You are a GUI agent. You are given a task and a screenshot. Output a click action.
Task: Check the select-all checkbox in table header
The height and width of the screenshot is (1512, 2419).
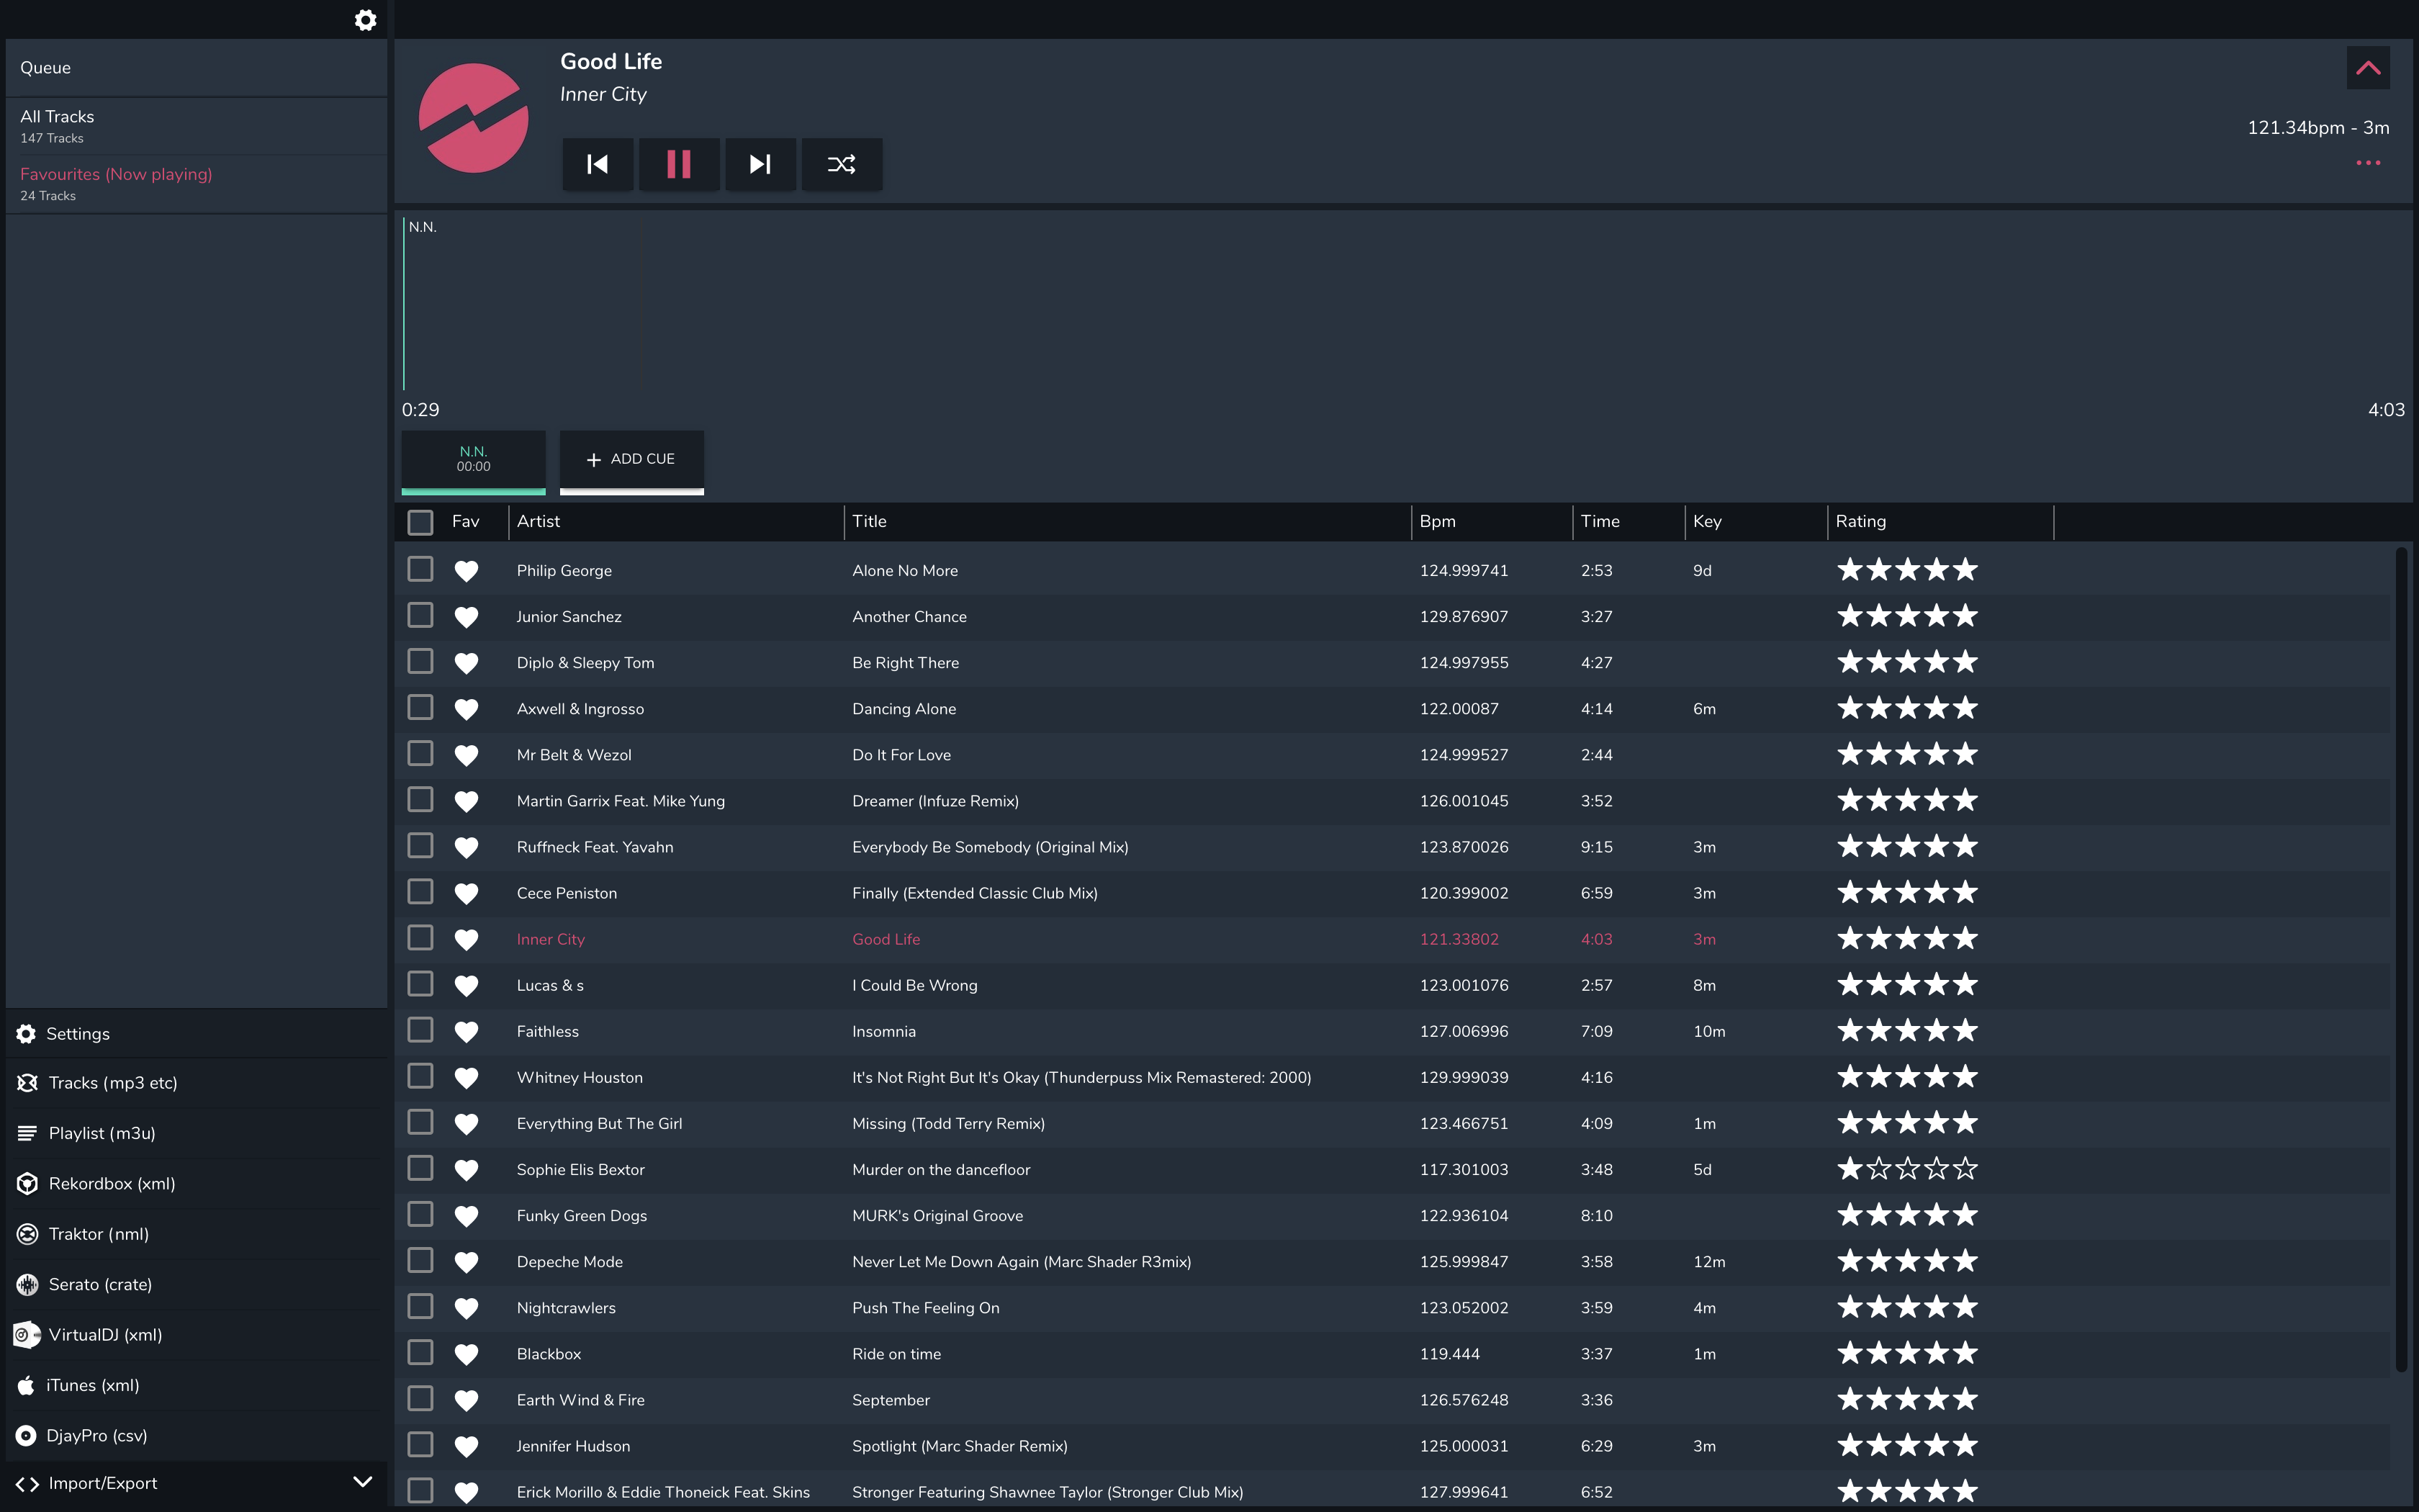(x=420, y=522)
